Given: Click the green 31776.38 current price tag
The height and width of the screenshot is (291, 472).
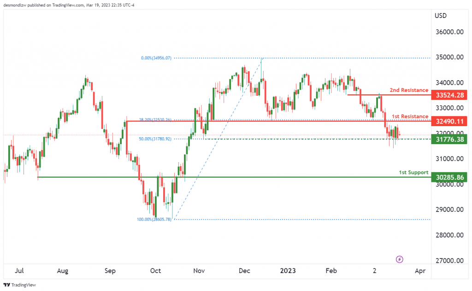Looking at the screenshot, I should point(449,139).
